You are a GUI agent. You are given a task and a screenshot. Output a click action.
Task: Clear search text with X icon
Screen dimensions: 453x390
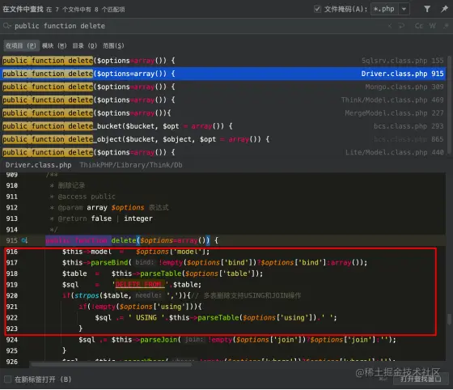click(x=390, y=26)
